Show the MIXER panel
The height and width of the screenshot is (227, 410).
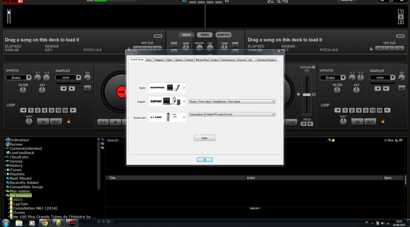click(187, 35)
